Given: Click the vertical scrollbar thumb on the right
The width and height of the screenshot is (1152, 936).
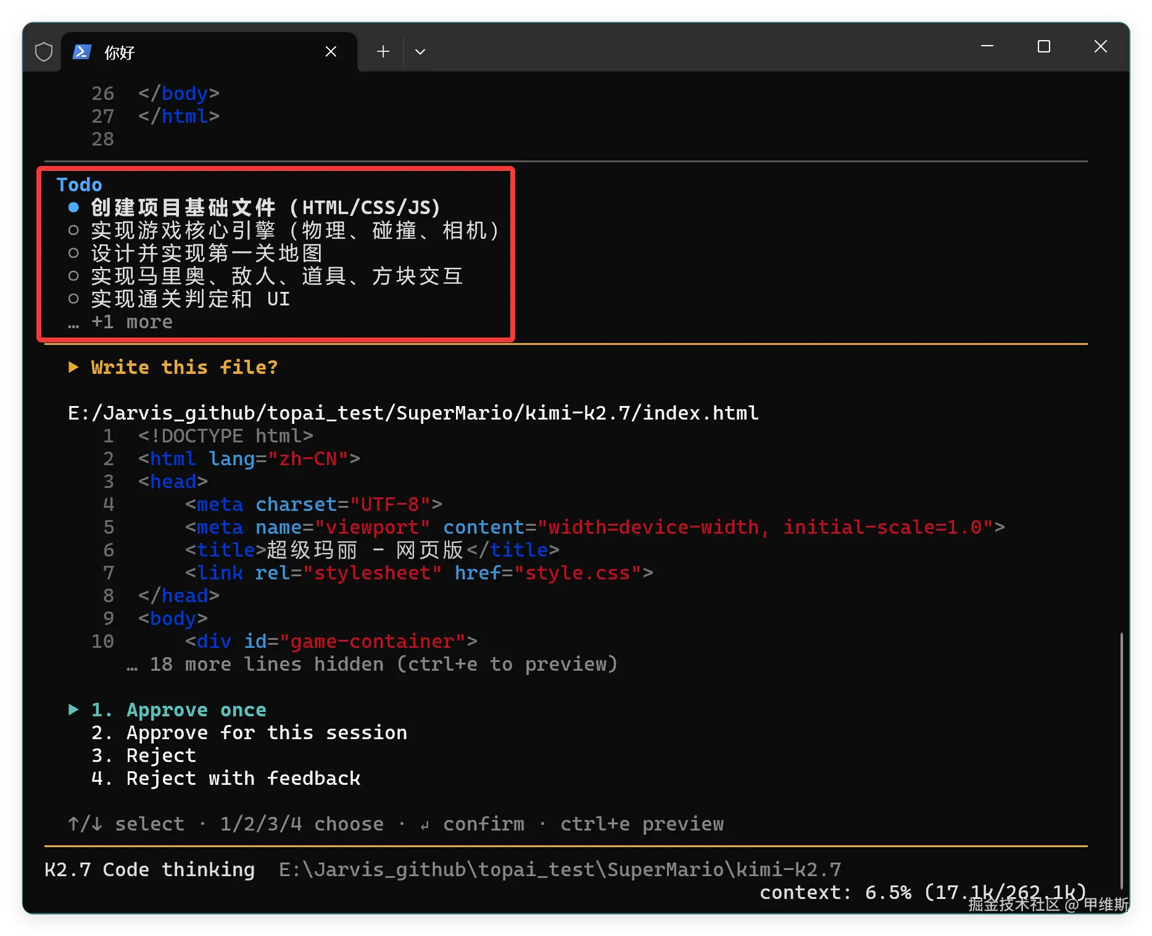Looking at the screenshot, I should (x=1121, y=759).
